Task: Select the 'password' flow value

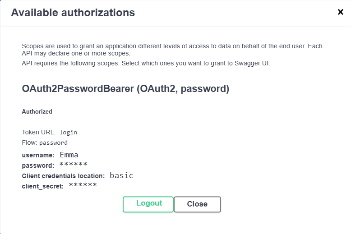Action: [x=53, y=143]
